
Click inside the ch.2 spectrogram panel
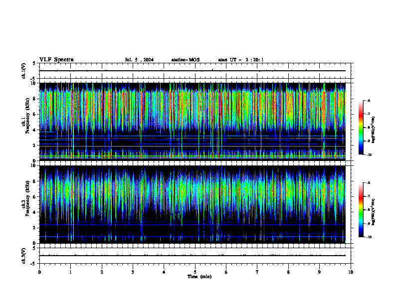click(x=193, y=204)
